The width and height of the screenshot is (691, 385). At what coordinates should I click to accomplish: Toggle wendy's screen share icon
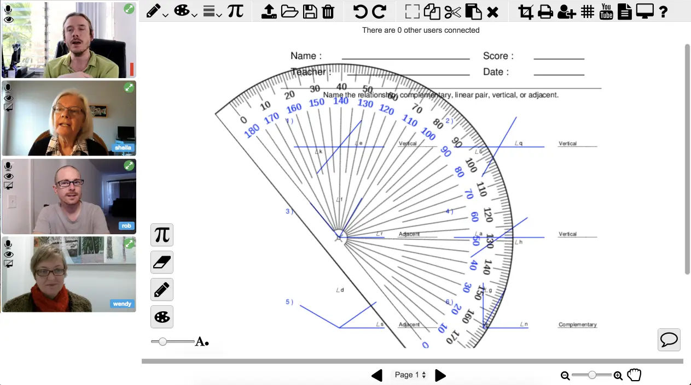(8, 264)
